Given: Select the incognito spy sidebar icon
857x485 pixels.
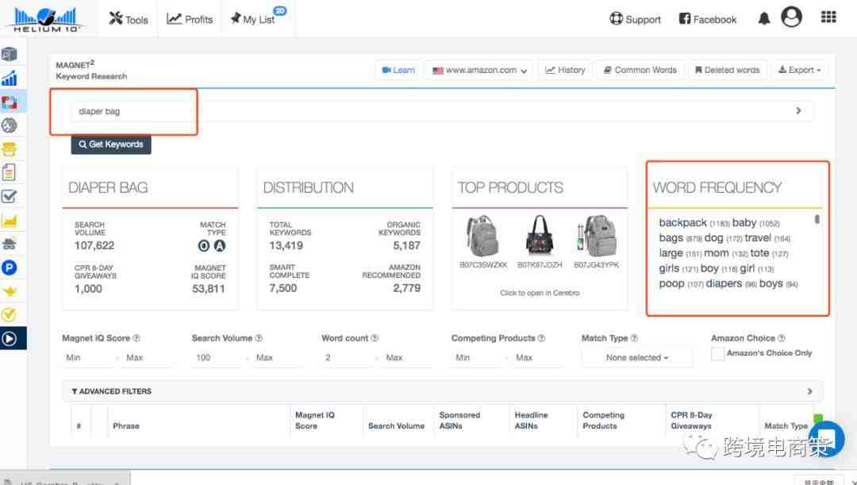Looking at the screenshot, I should coord(10,244).
